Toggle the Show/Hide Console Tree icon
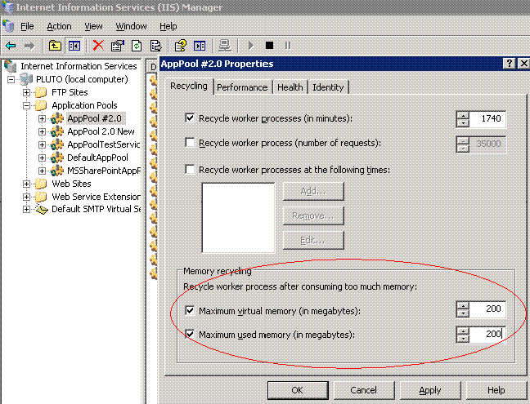The height and width of the screenshot is (404, 530). tap(74, 45)
